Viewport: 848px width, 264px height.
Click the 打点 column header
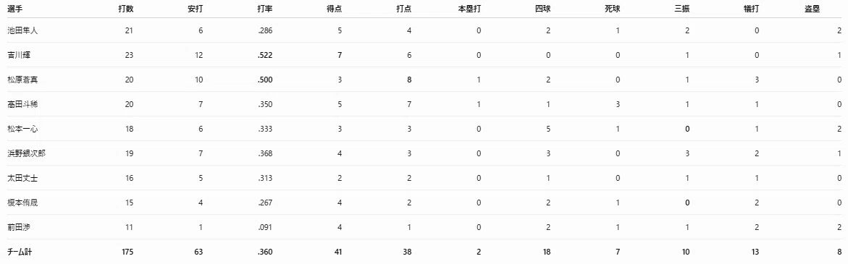(x=405, y=9)
